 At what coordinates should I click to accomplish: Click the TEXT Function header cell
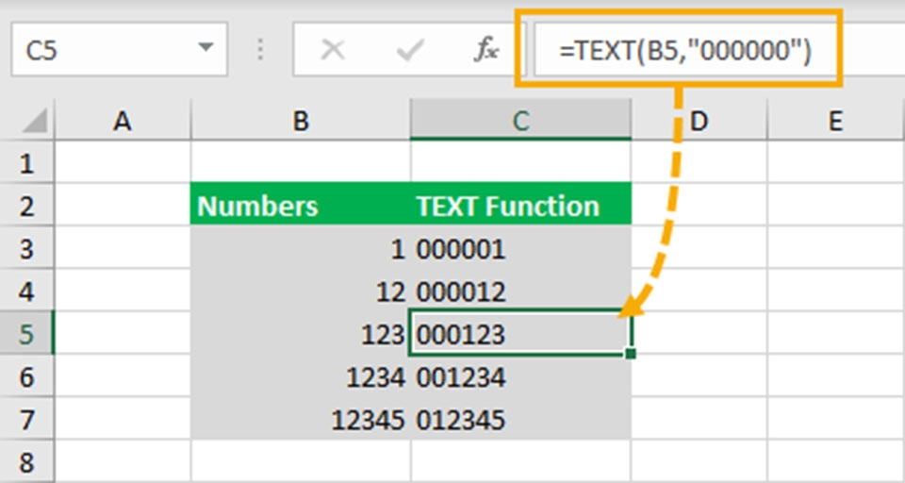coord(520,205)
